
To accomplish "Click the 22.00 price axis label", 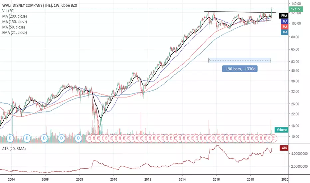I will [x=295, y=114].
